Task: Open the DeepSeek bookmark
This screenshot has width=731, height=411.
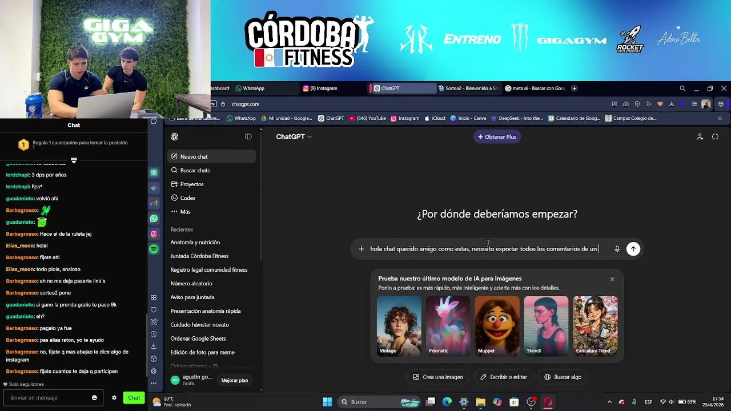Action: coord(517,118)
